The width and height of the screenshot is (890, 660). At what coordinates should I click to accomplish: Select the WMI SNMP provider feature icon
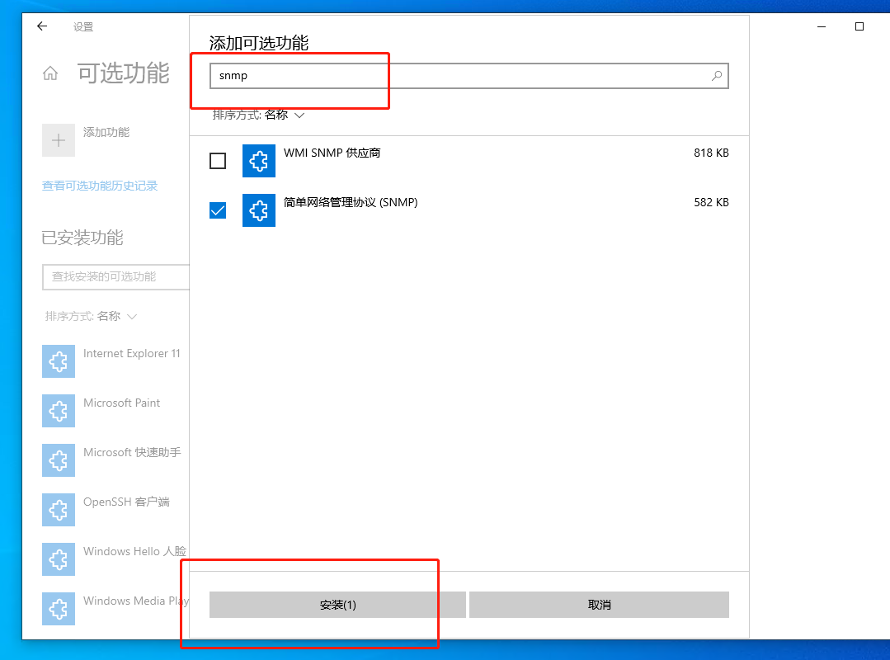[259, 161]
